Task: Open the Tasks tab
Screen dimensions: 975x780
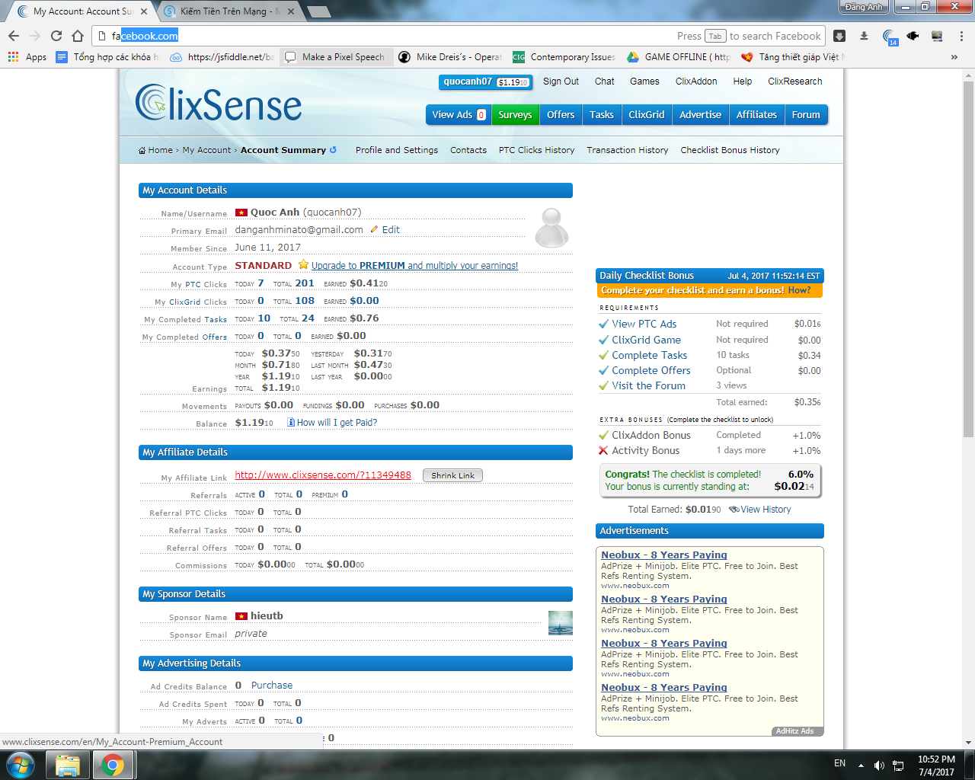Action: [602, 115]
